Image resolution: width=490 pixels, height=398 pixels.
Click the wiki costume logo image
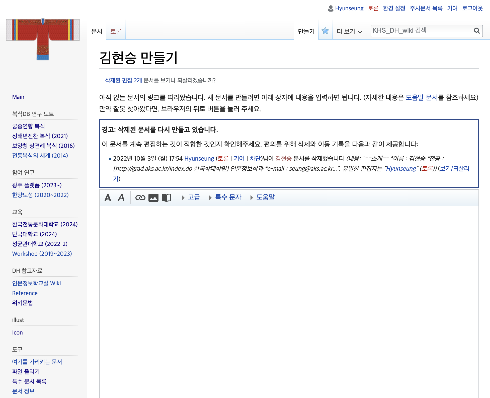43,39
